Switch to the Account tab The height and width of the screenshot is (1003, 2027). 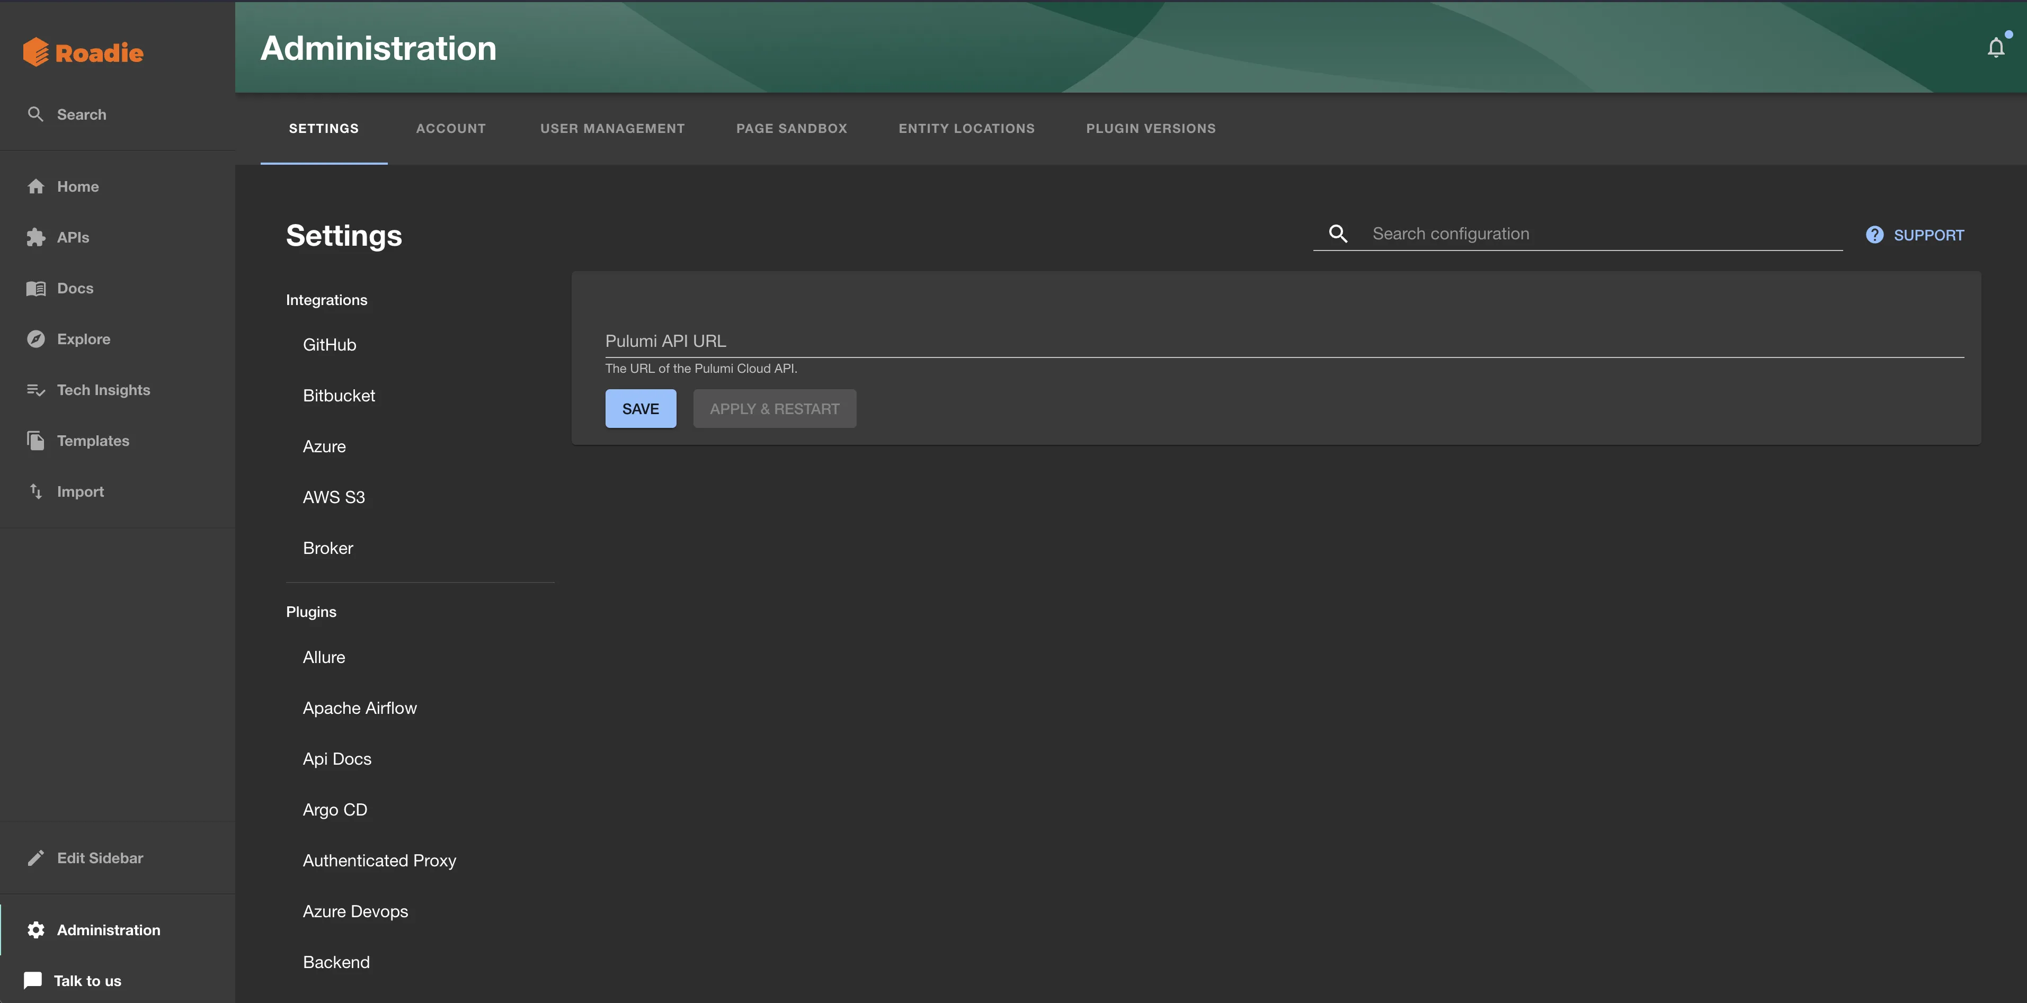coord(451,128)
